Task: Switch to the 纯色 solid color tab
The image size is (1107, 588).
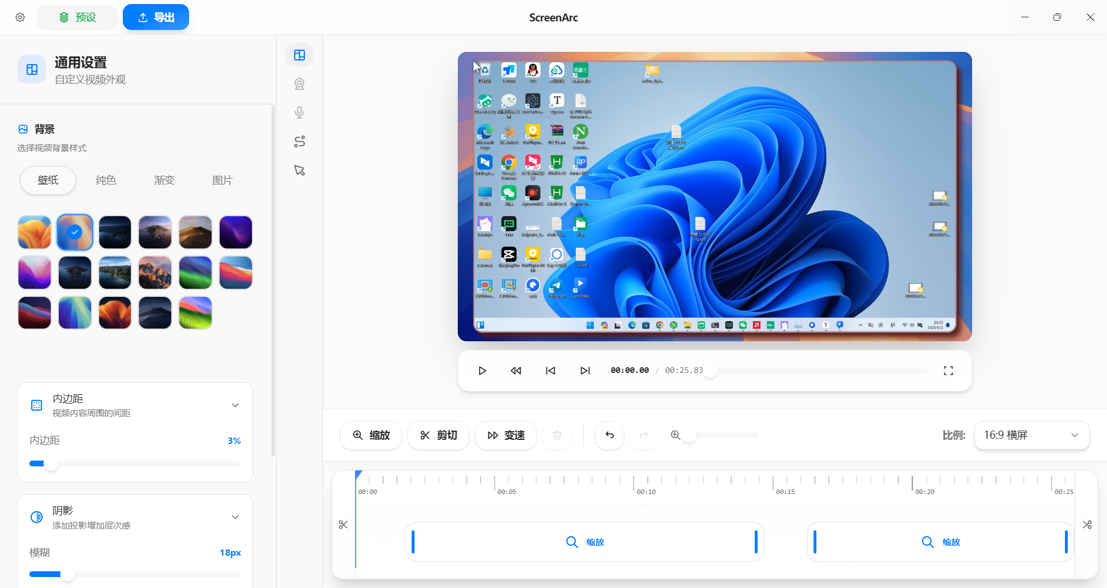Action: coord(106,180)
